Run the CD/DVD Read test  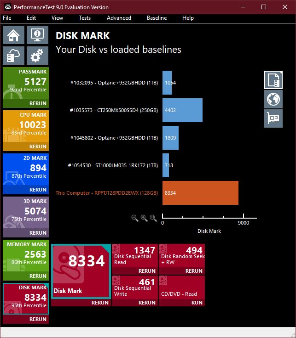tap(197, 303)
